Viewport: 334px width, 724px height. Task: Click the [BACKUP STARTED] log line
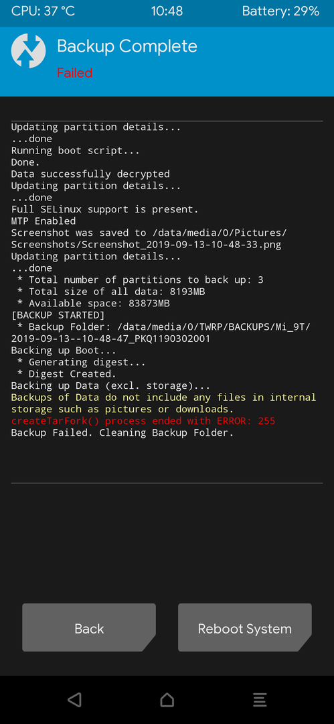pos(58,315)
